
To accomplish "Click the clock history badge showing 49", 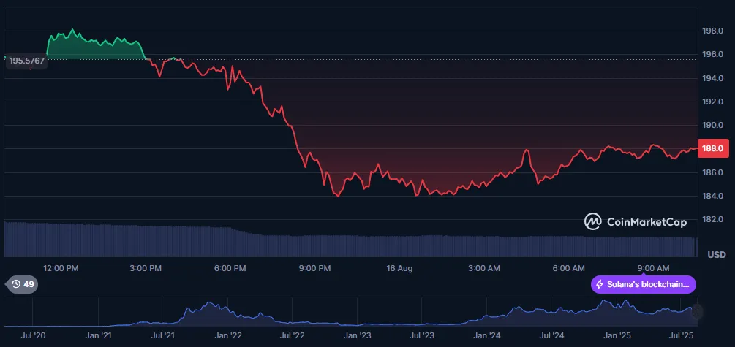I will [21, 284].
